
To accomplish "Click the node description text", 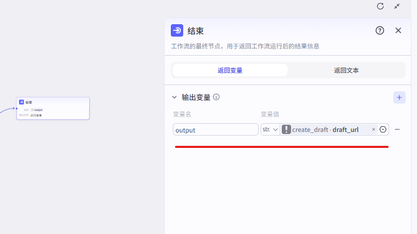I will click(x=245, y=46).
